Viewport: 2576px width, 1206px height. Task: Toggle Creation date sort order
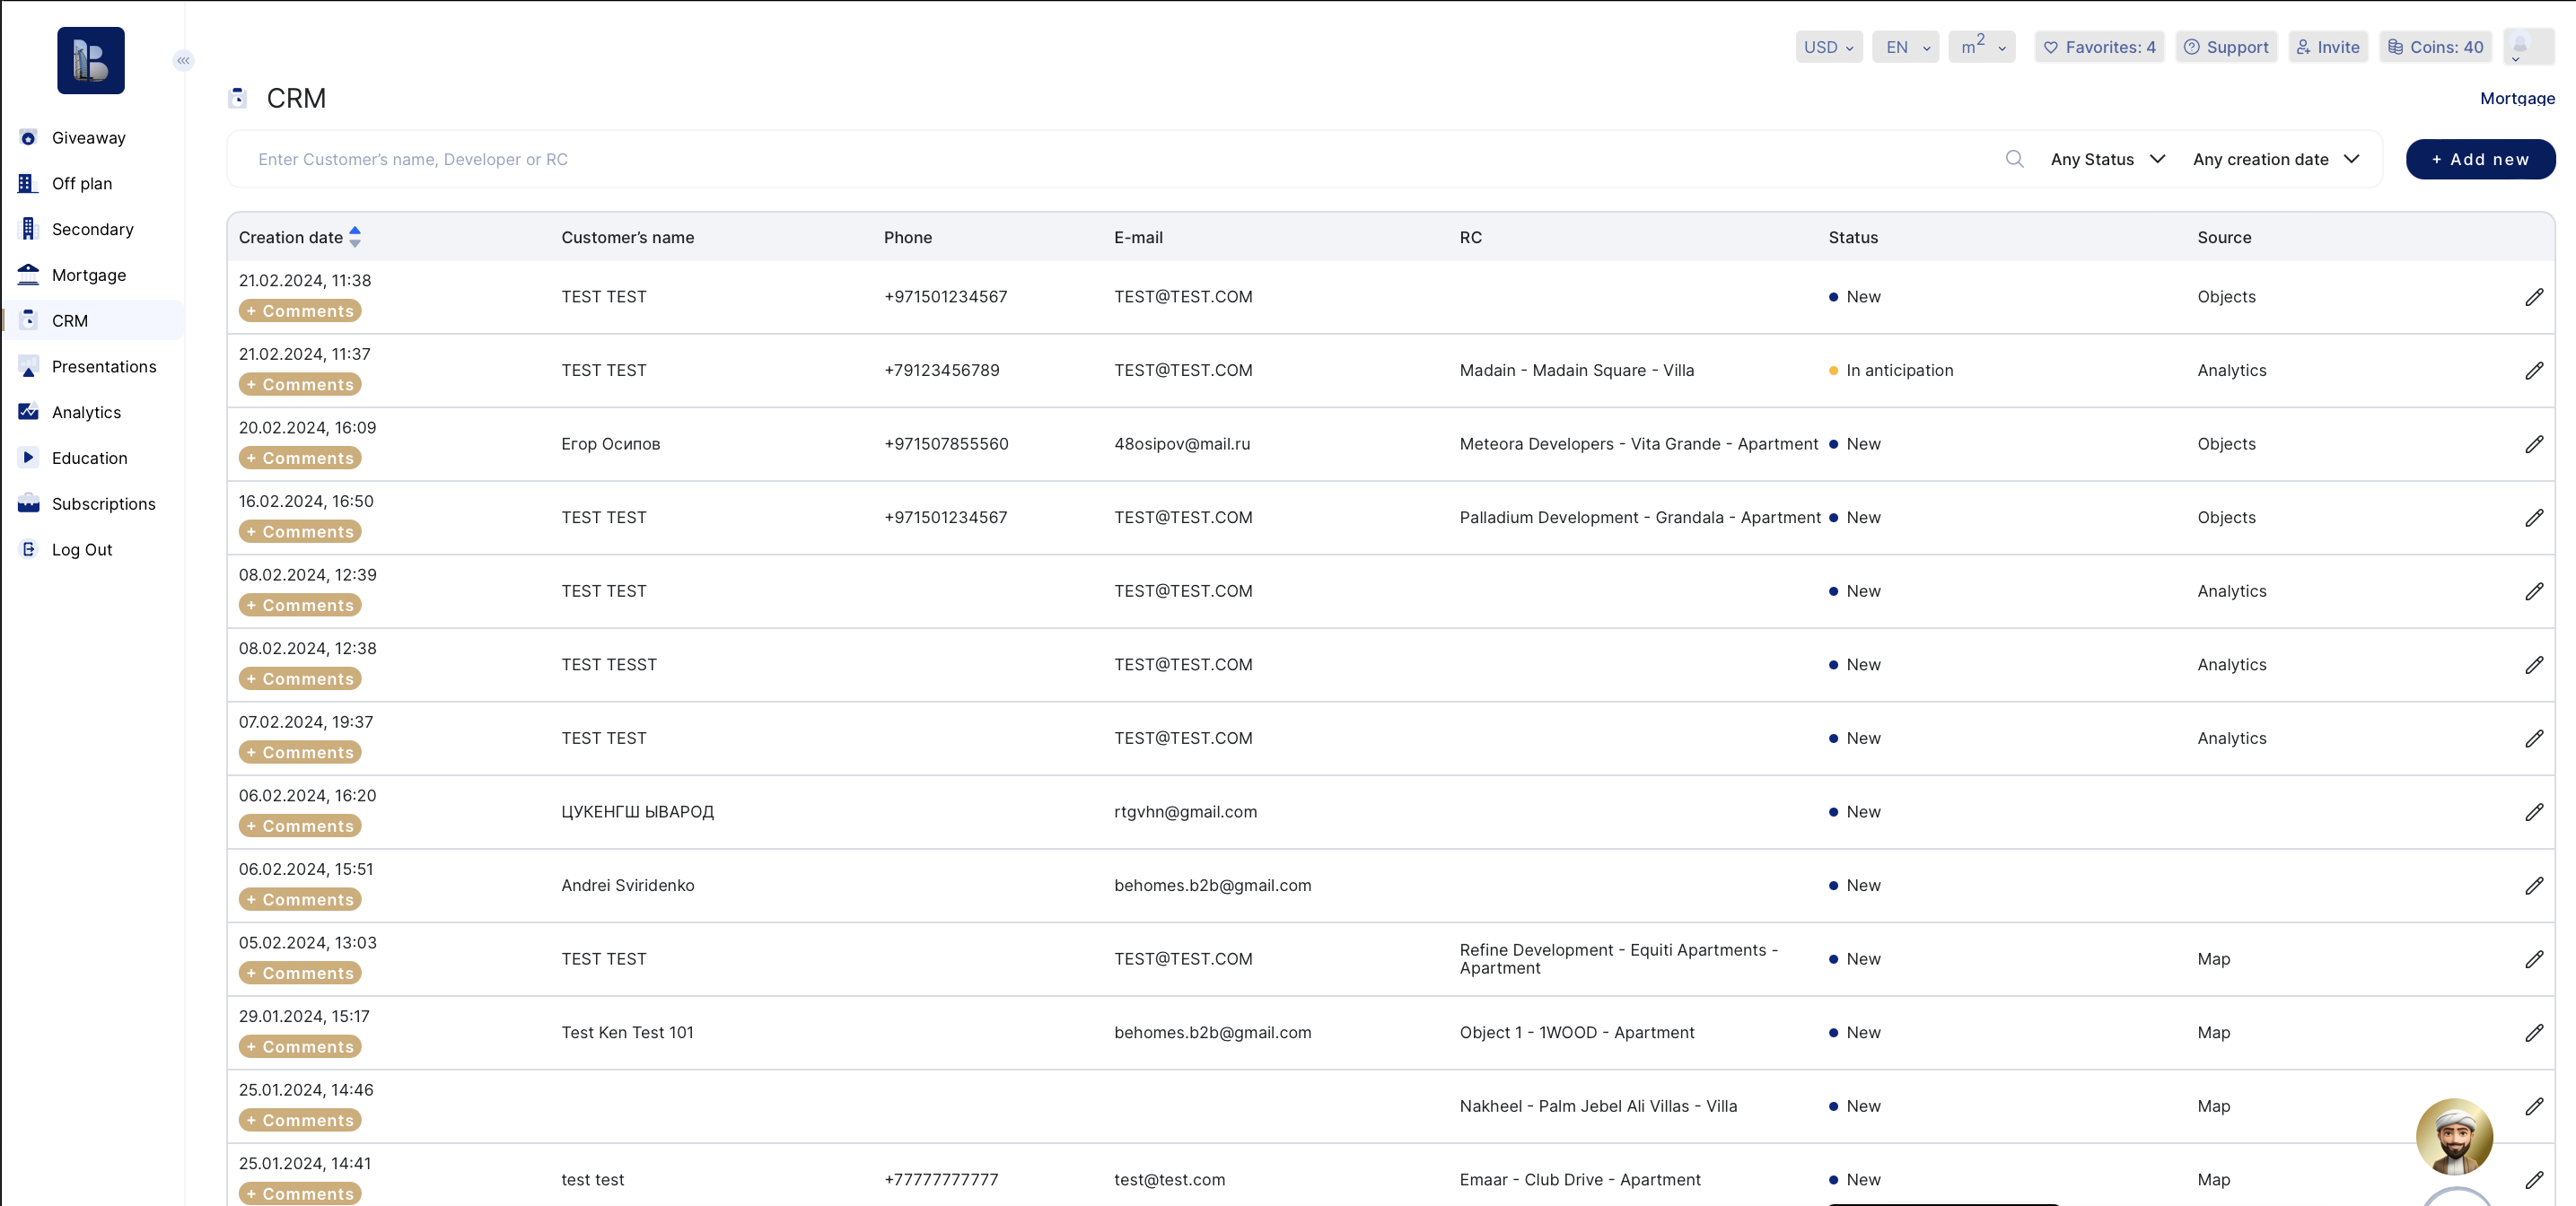354,237
